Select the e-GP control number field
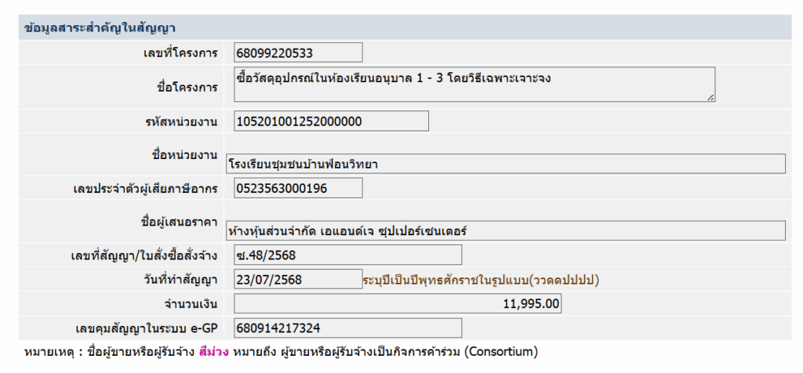The image size is (803, 373). pyautogui.click(x=347, y=328)
